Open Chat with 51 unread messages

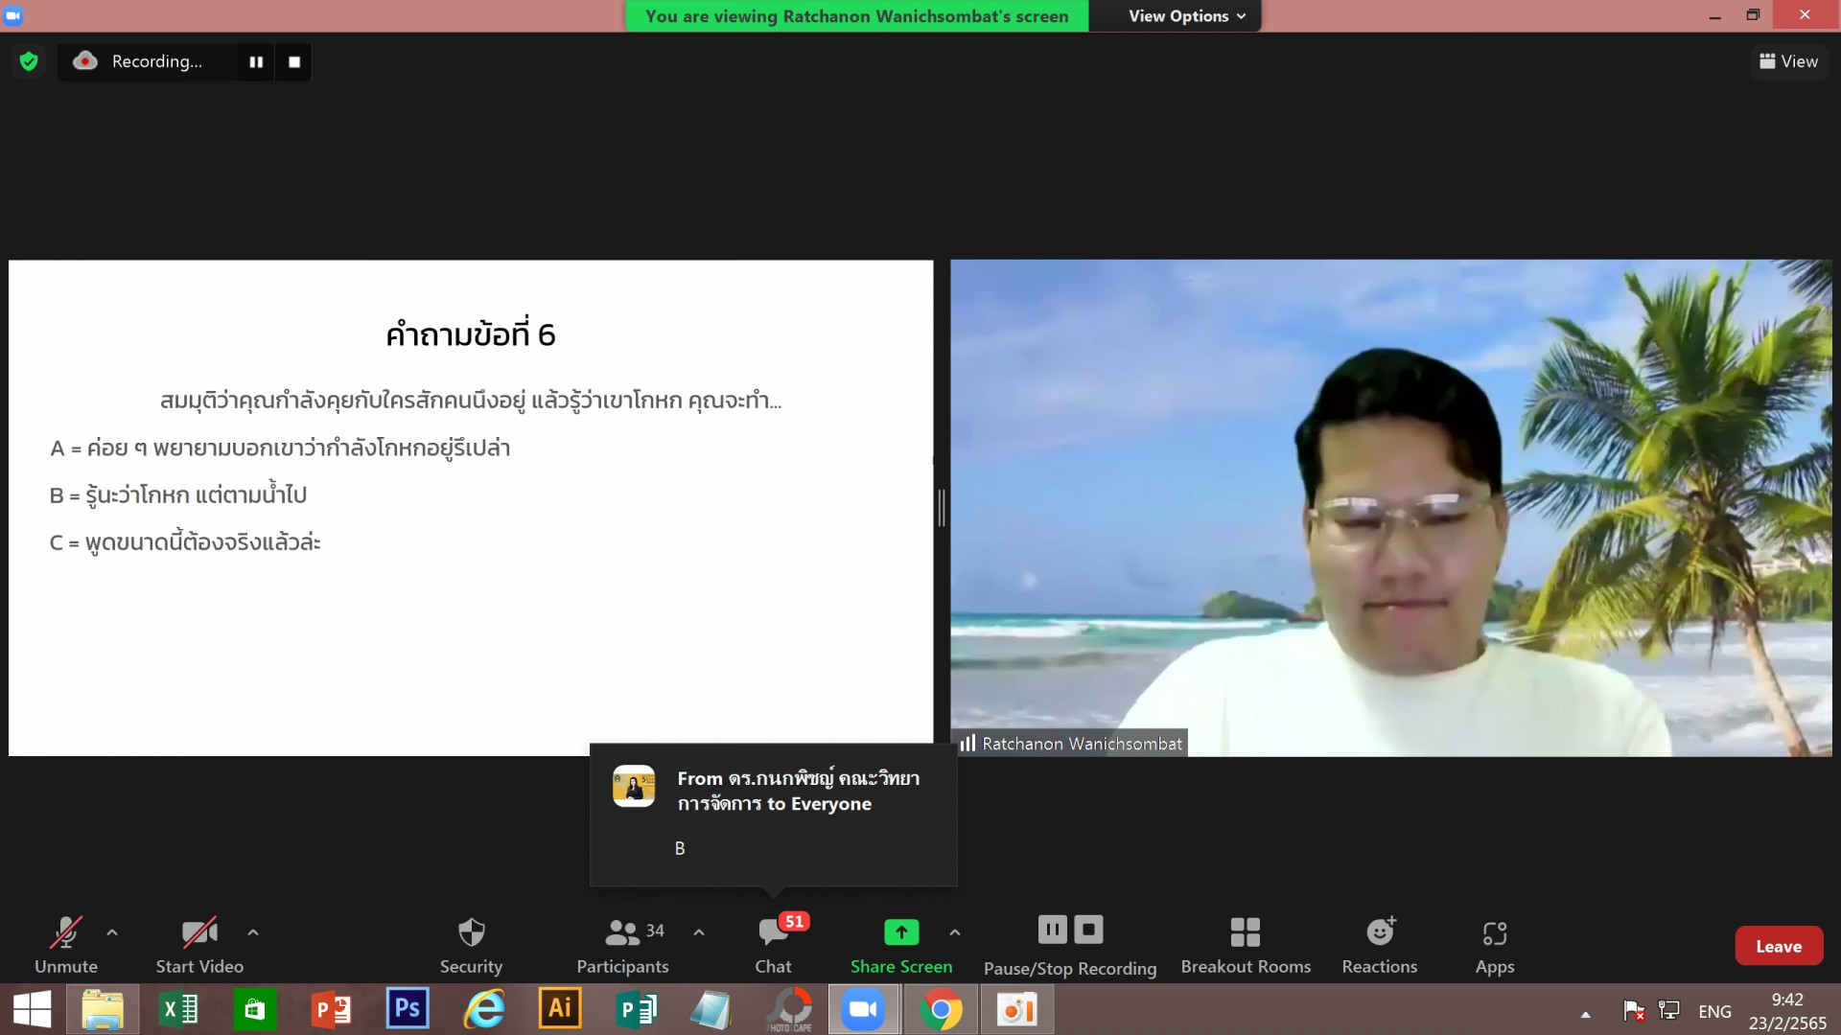pyautogui.click(x=774, y=945)
